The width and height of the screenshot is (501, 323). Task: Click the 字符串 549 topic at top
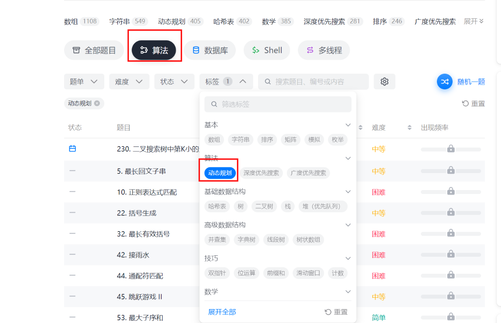point(129,21)
